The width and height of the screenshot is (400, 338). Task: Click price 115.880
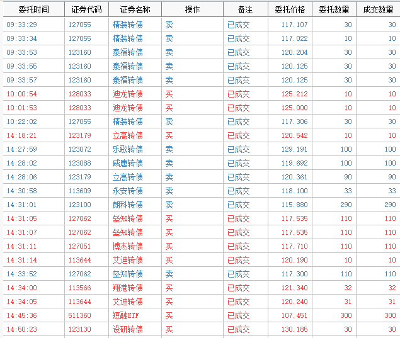pos(295,205)
